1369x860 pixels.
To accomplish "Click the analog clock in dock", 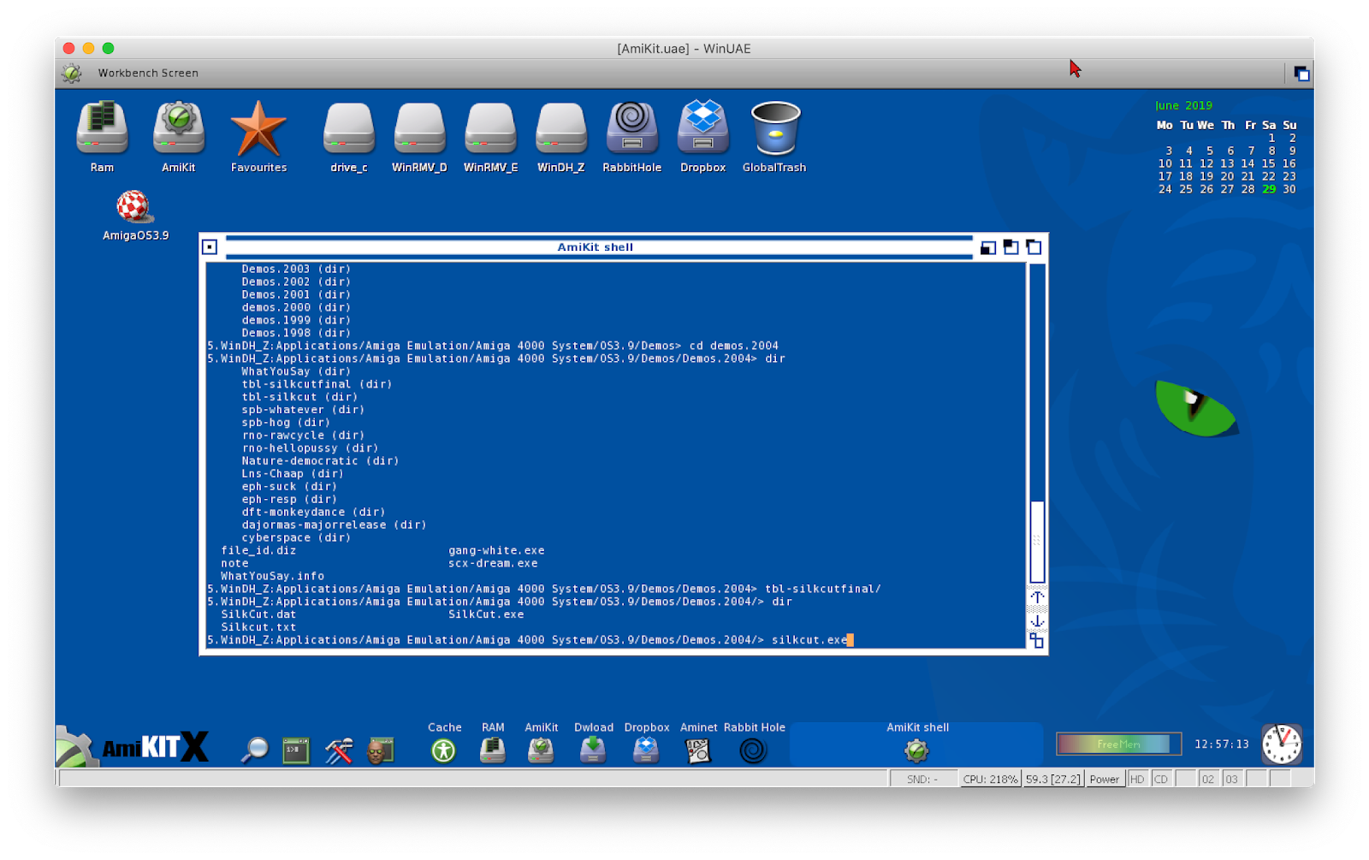I will [x=1282, y=744].
